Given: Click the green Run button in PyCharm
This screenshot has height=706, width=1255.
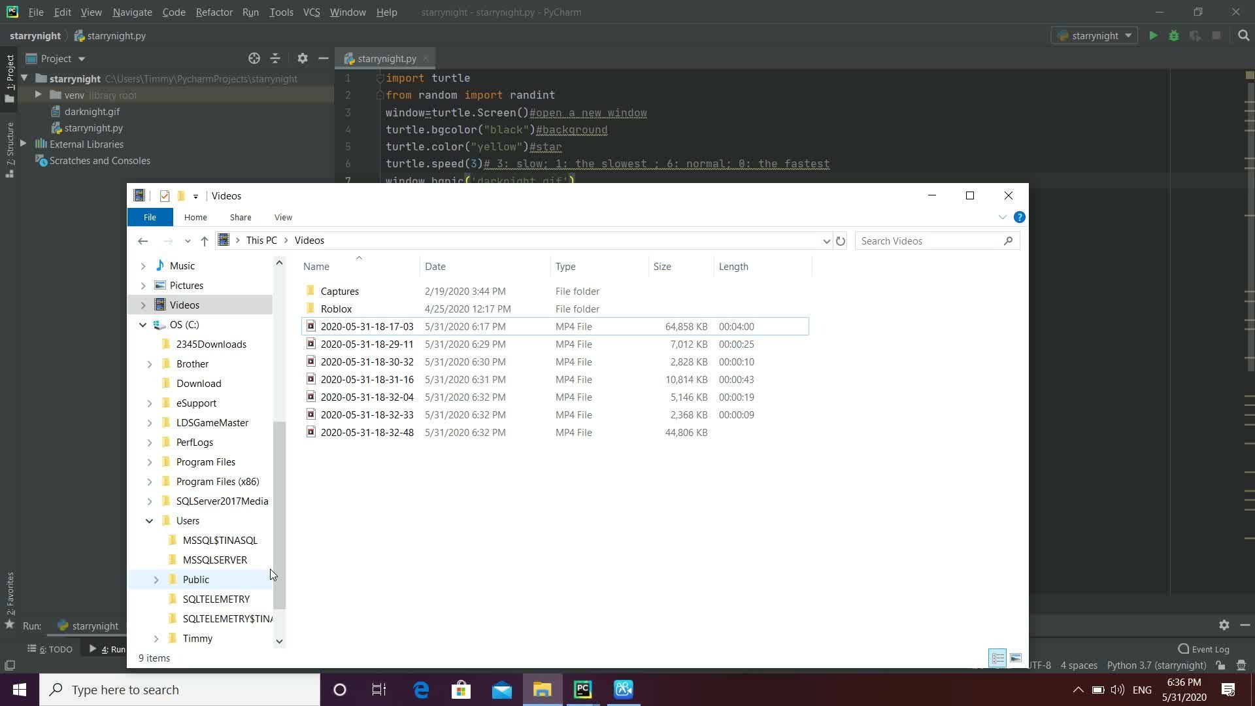Looking at the screenshot, I should (1153, 36).
